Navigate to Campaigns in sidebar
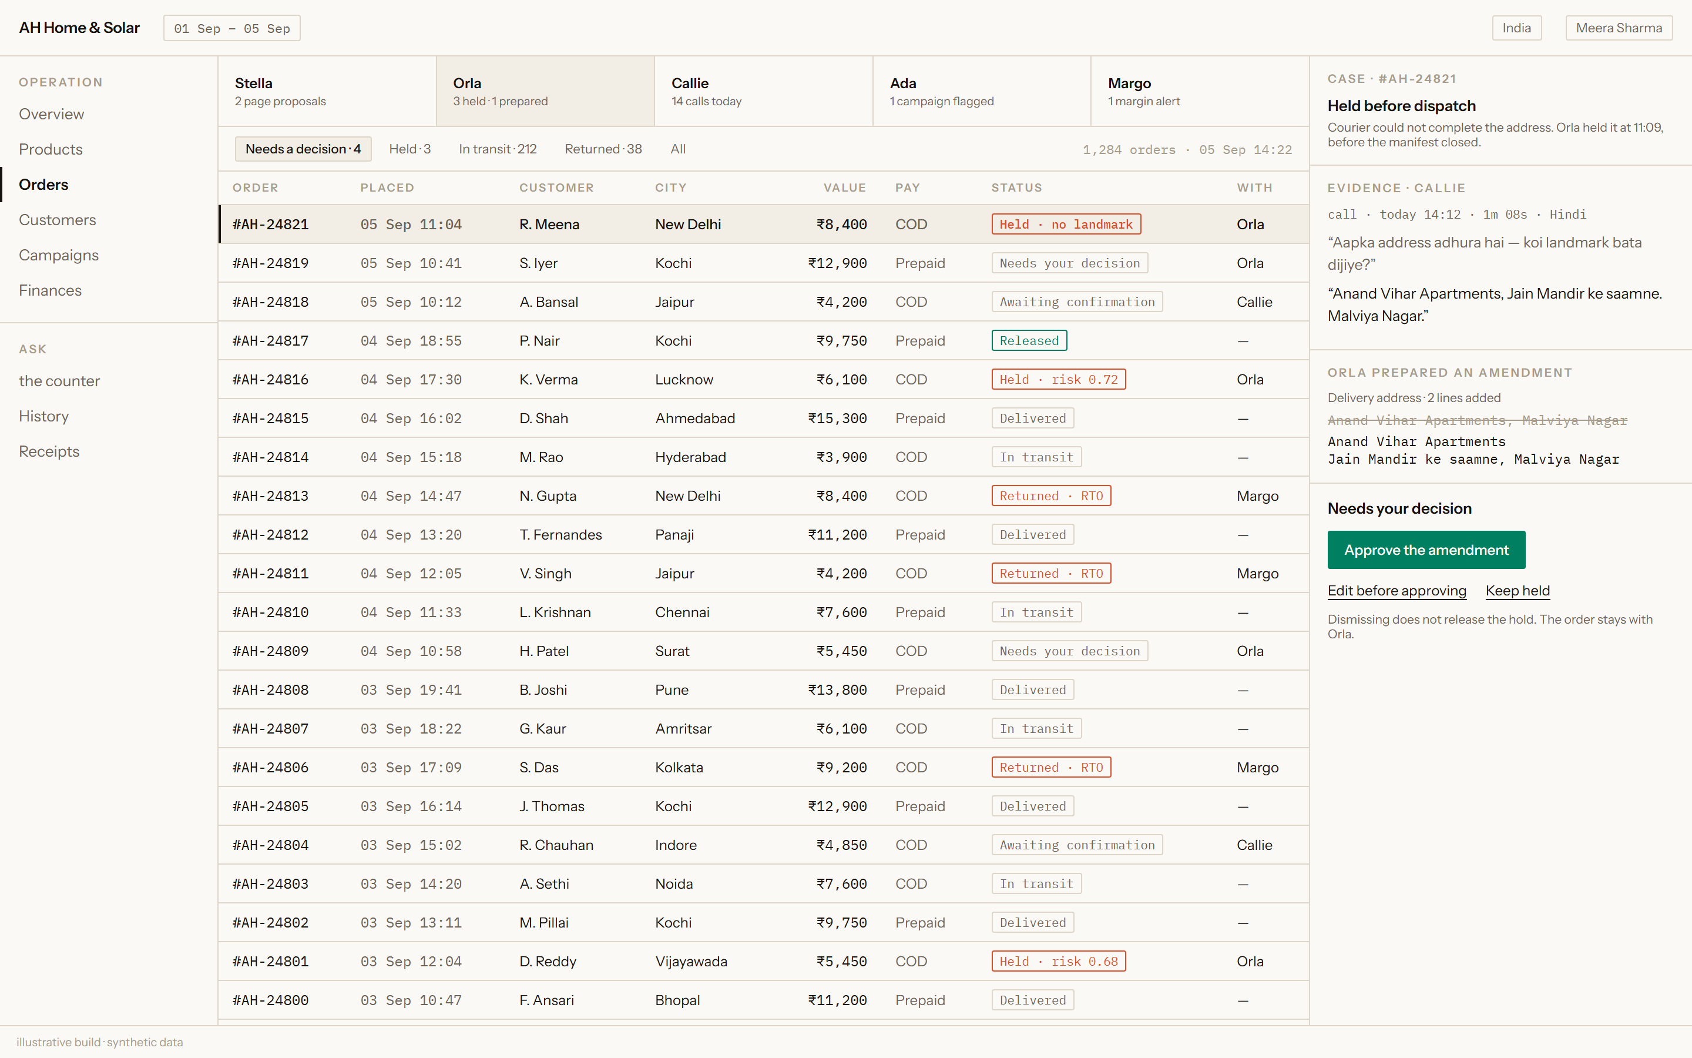Screen dimensions: 1692x1058 click(59, 256)
